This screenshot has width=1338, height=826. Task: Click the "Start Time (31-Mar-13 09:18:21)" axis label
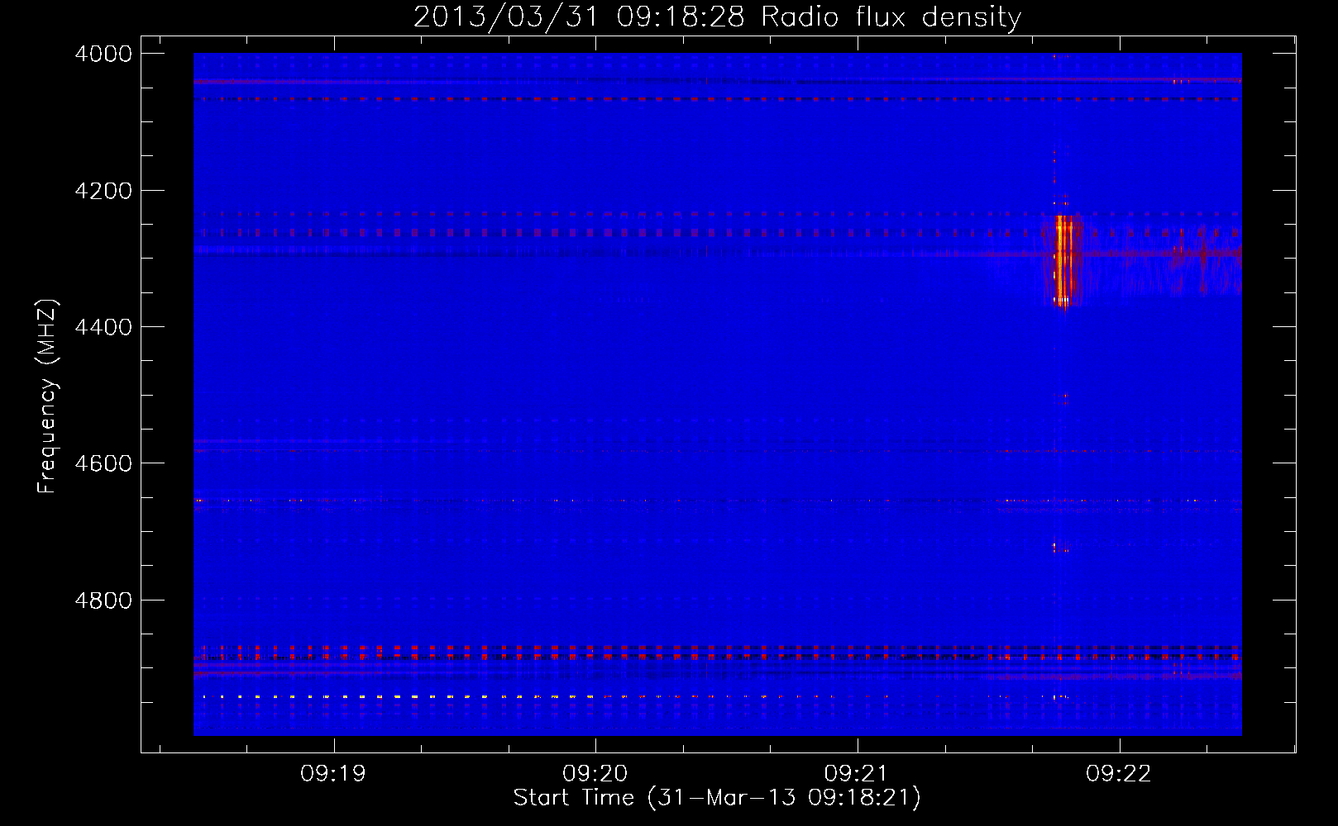tap(717, 798)
